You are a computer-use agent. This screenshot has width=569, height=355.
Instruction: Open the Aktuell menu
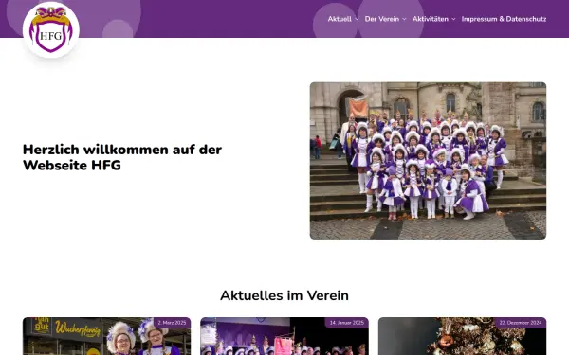pos(340,19)
